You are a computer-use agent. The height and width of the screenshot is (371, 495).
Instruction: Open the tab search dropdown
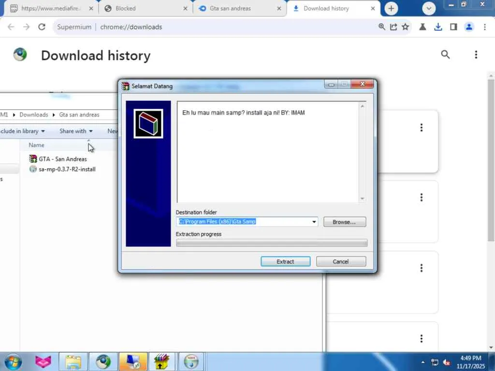point(429,9)
